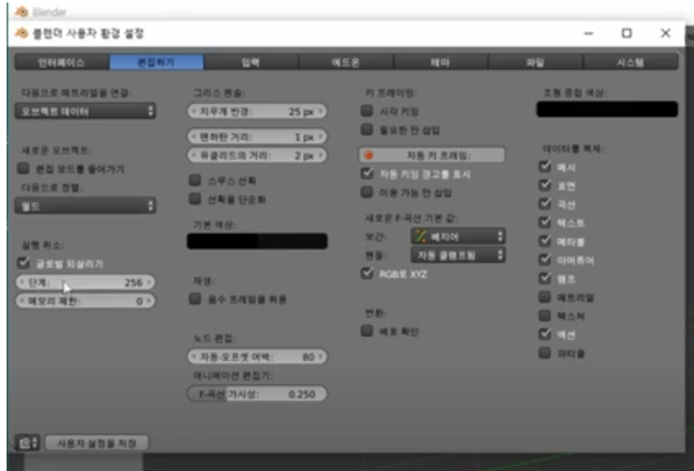This screenshot has height=471, width=694.
Task: Check 텍스처 duplicate data checkbox
Action: [545, 315]
